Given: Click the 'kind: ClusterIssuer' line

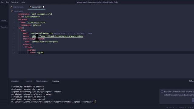Looking at the screenshot, I should click(29, 17).
